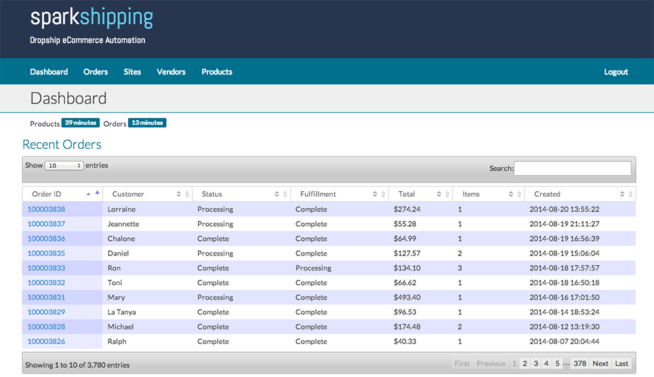This screenshot has width=654, height=377.
Task: Go to page 3 of results
Action: pyautogui.click(x=536, y=364)
